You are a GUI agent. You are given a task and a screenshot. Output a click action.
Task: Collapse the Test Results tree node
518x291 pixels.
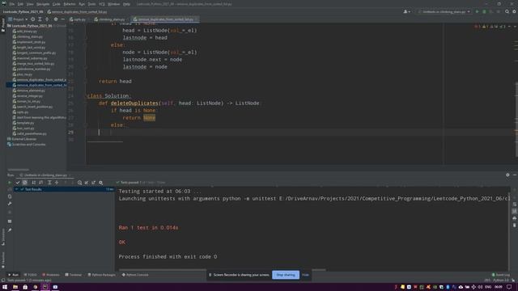coord(16,189)
